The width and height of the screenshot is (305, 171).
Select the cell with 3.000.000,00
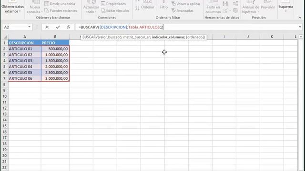55,78
